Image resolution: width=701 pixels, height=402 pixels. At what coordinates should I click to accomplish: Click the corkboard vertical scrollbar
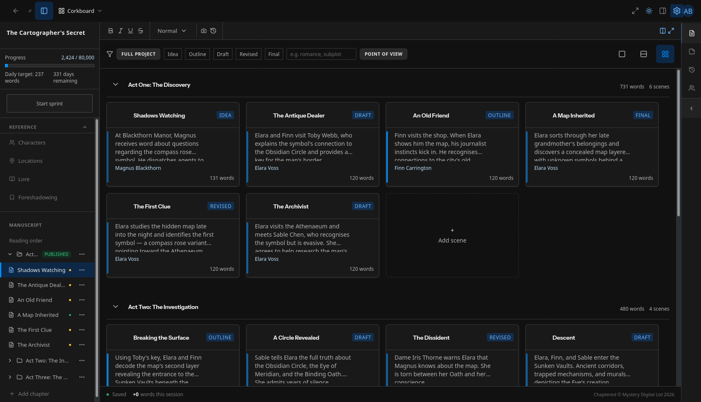pos(679,143)
